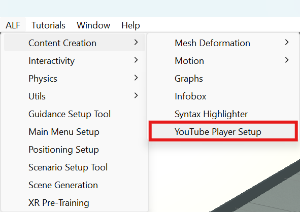
Task: Click the chevron beside Motion
Action: pos(287,60)
